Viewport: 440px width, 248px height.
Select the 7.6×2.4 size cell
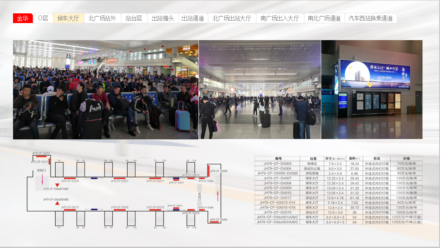[x=335, y=164]
